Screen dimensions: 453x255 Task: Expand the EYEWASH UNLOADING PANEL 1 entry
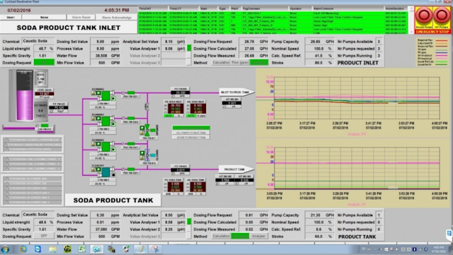tap(33, 159)
